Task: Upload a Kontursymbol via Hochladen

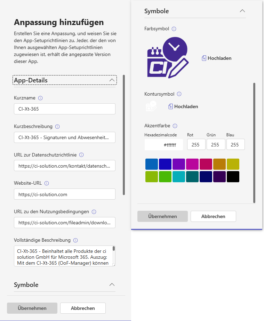Action: click(183, 106)
